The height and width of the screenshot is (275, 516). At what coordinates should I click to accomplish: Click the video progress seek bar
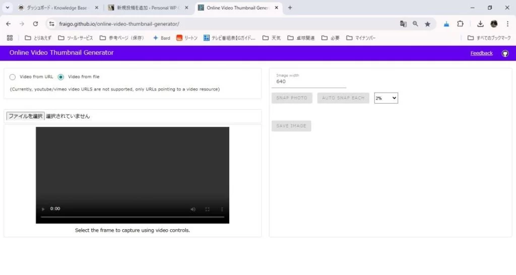click(x=133, y=217)
